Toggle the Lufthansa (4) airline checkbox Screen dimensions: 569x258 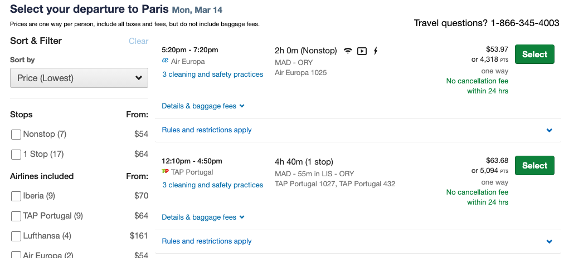pyautogui.click(x=16, y=236)
